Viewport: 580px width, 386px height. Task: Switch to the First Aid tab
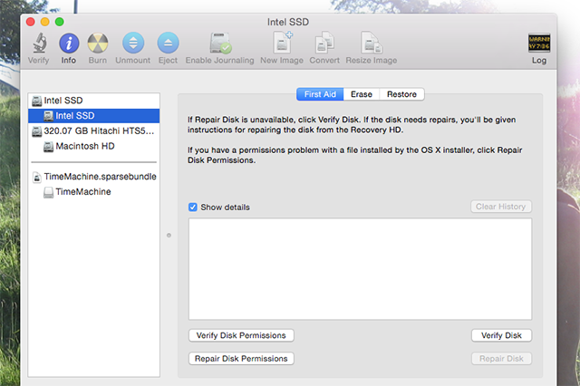pyautogui.click(x=320, y=94)
